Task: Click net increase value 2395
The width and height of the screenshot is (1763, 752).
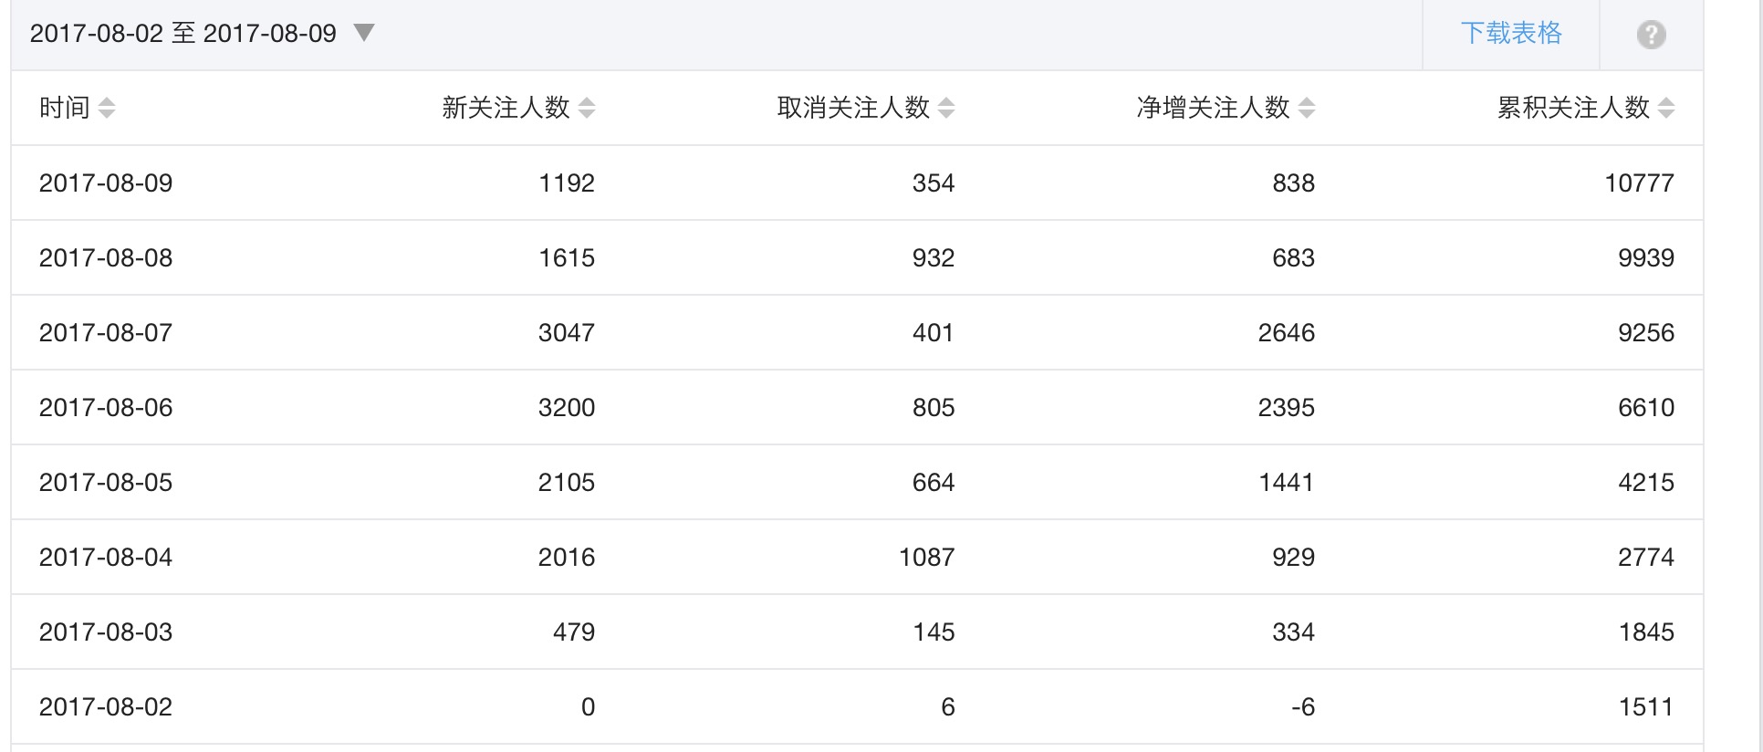Action: tap(1287, 407)
